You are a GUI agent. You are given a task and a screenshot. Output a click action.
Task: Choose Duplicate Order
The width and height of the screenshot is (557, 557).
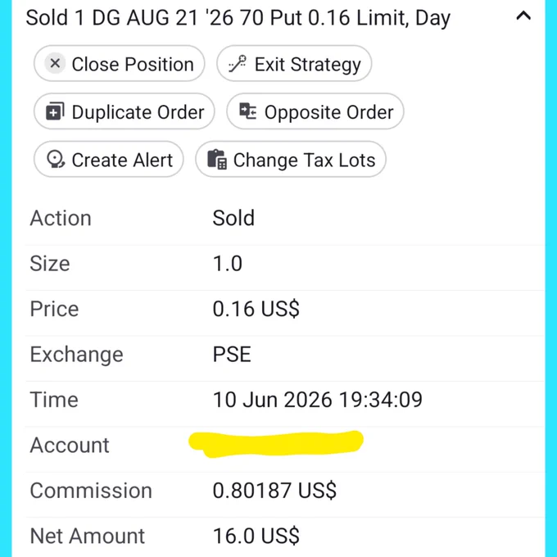coord(124,111)
